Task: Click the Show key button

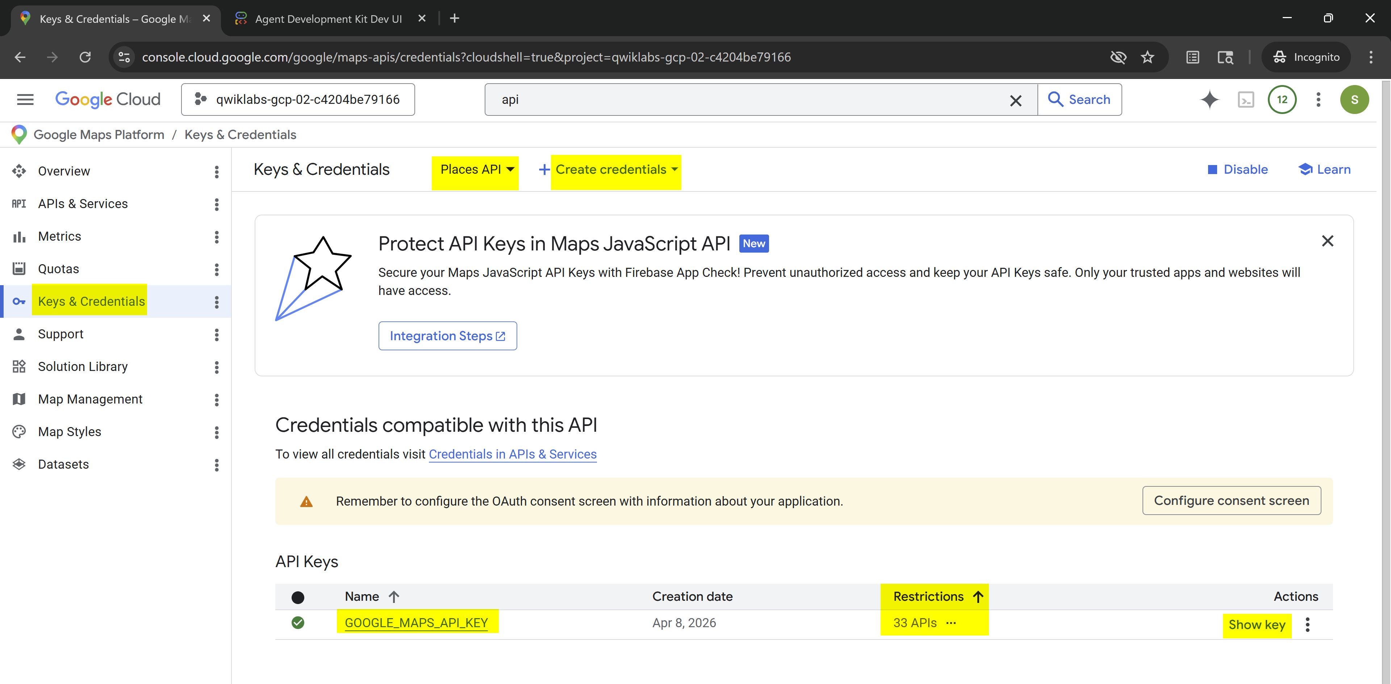Action: [x=1256, y=625]
